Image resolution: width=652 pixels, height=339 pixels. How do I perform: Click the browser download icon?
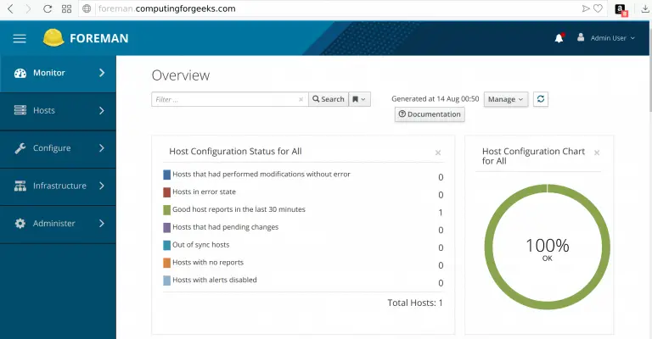tap(642, 8)
